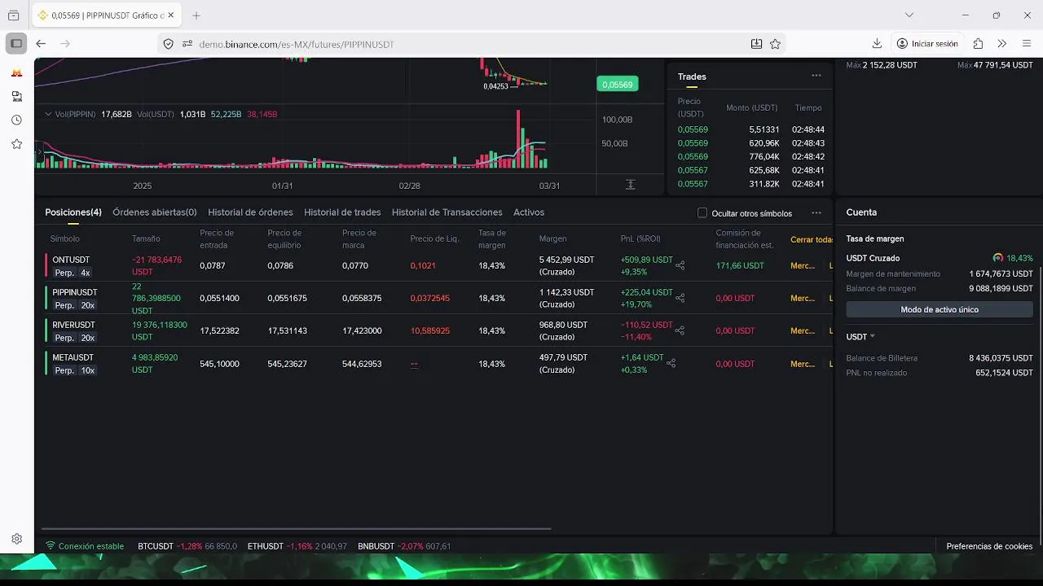
Task: Click the ONTUSDT funding fee 171,66 USDT
Action: point(740,266)
